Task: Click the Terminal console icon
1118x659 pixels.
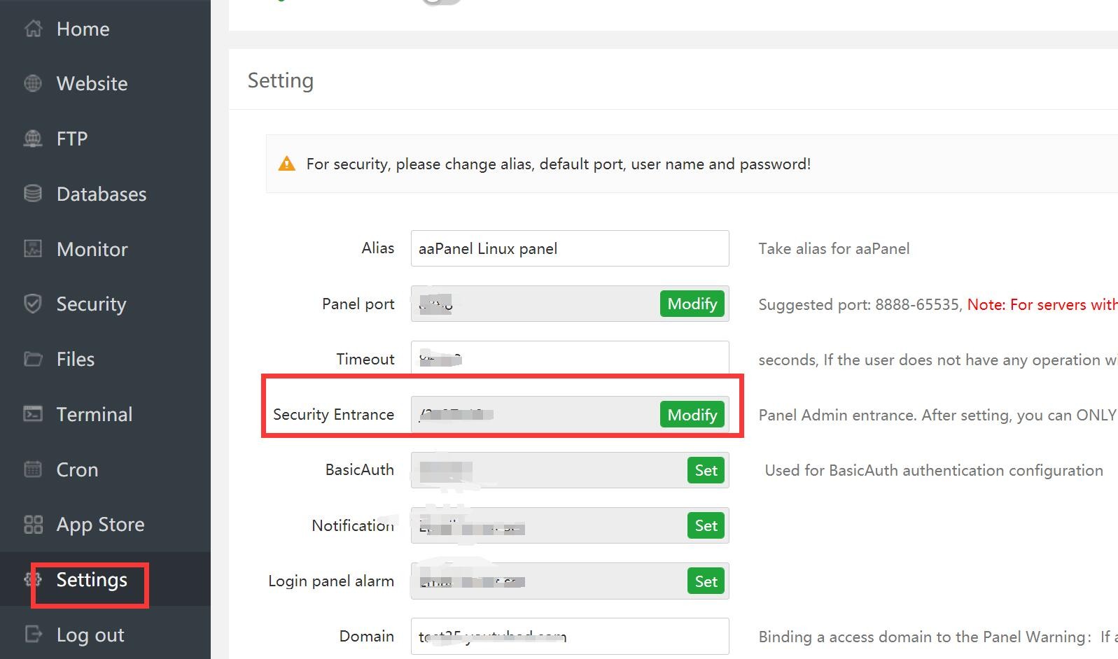Action: tap(33, 414)
